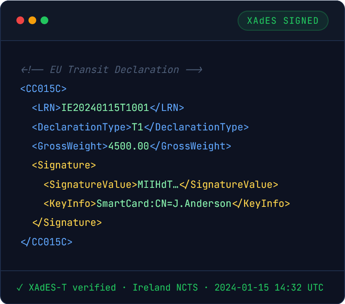This screenshot has width=345, height=304.
Task: Select the EU Transit Declaration comment
Action: pyautogui.click(x=111, y=70)
